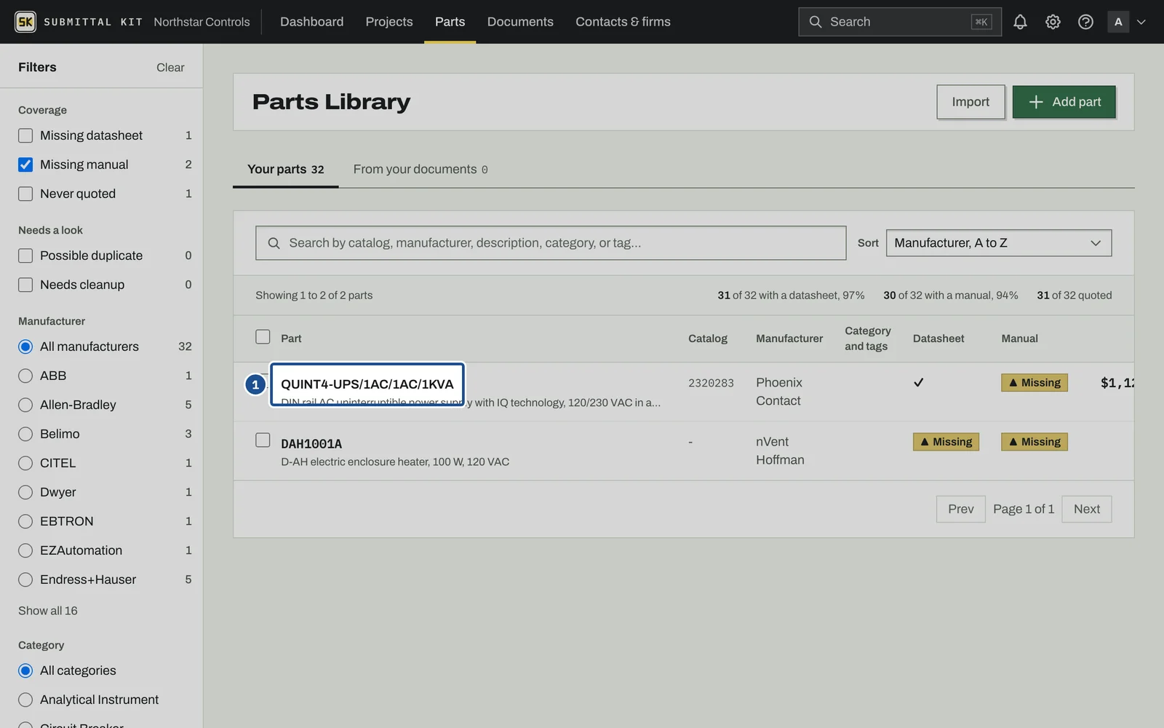
Task: Click the Missing manual badge for QUINT4-UPS
Action: [x=1034, y=383]
